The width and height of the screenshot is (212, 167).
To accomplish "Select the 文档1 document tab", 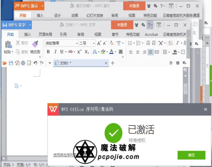I will pos(81,63).
